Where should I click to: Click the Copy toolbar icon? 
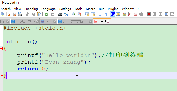33,14
